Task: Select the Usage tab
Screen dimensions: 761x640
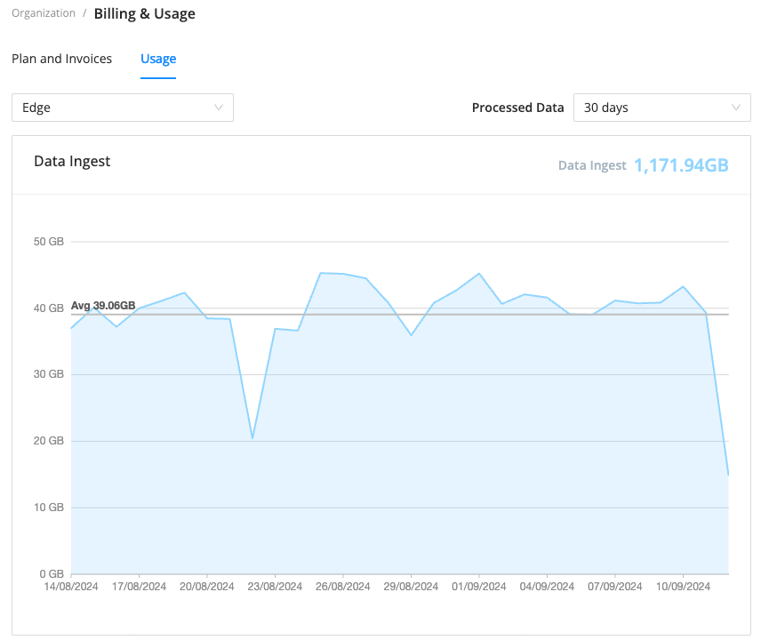Action: tap(158, 59)
